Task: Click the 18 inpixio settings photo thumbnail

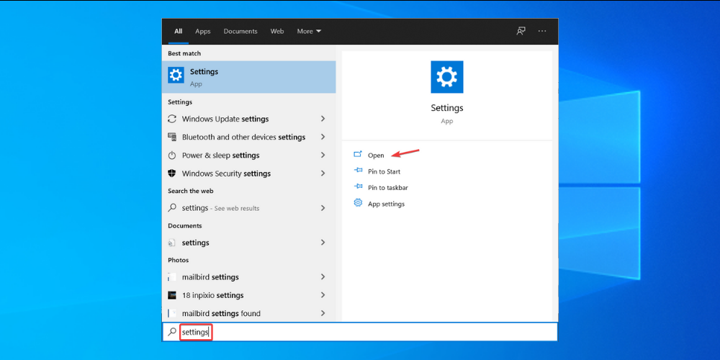Action: [x=172, y=295]
